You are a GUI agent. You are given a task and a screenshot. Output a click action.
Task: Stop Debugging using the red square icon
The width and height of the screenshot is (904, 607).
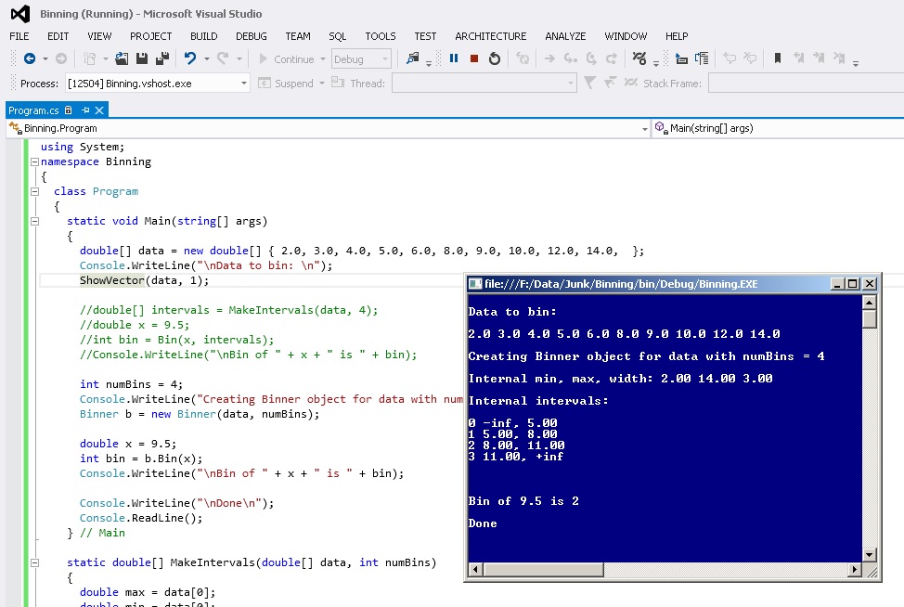pos(474,58)
